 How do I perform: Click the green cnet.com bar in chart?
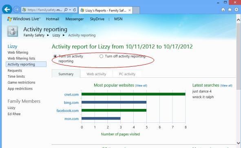point(133,94)
